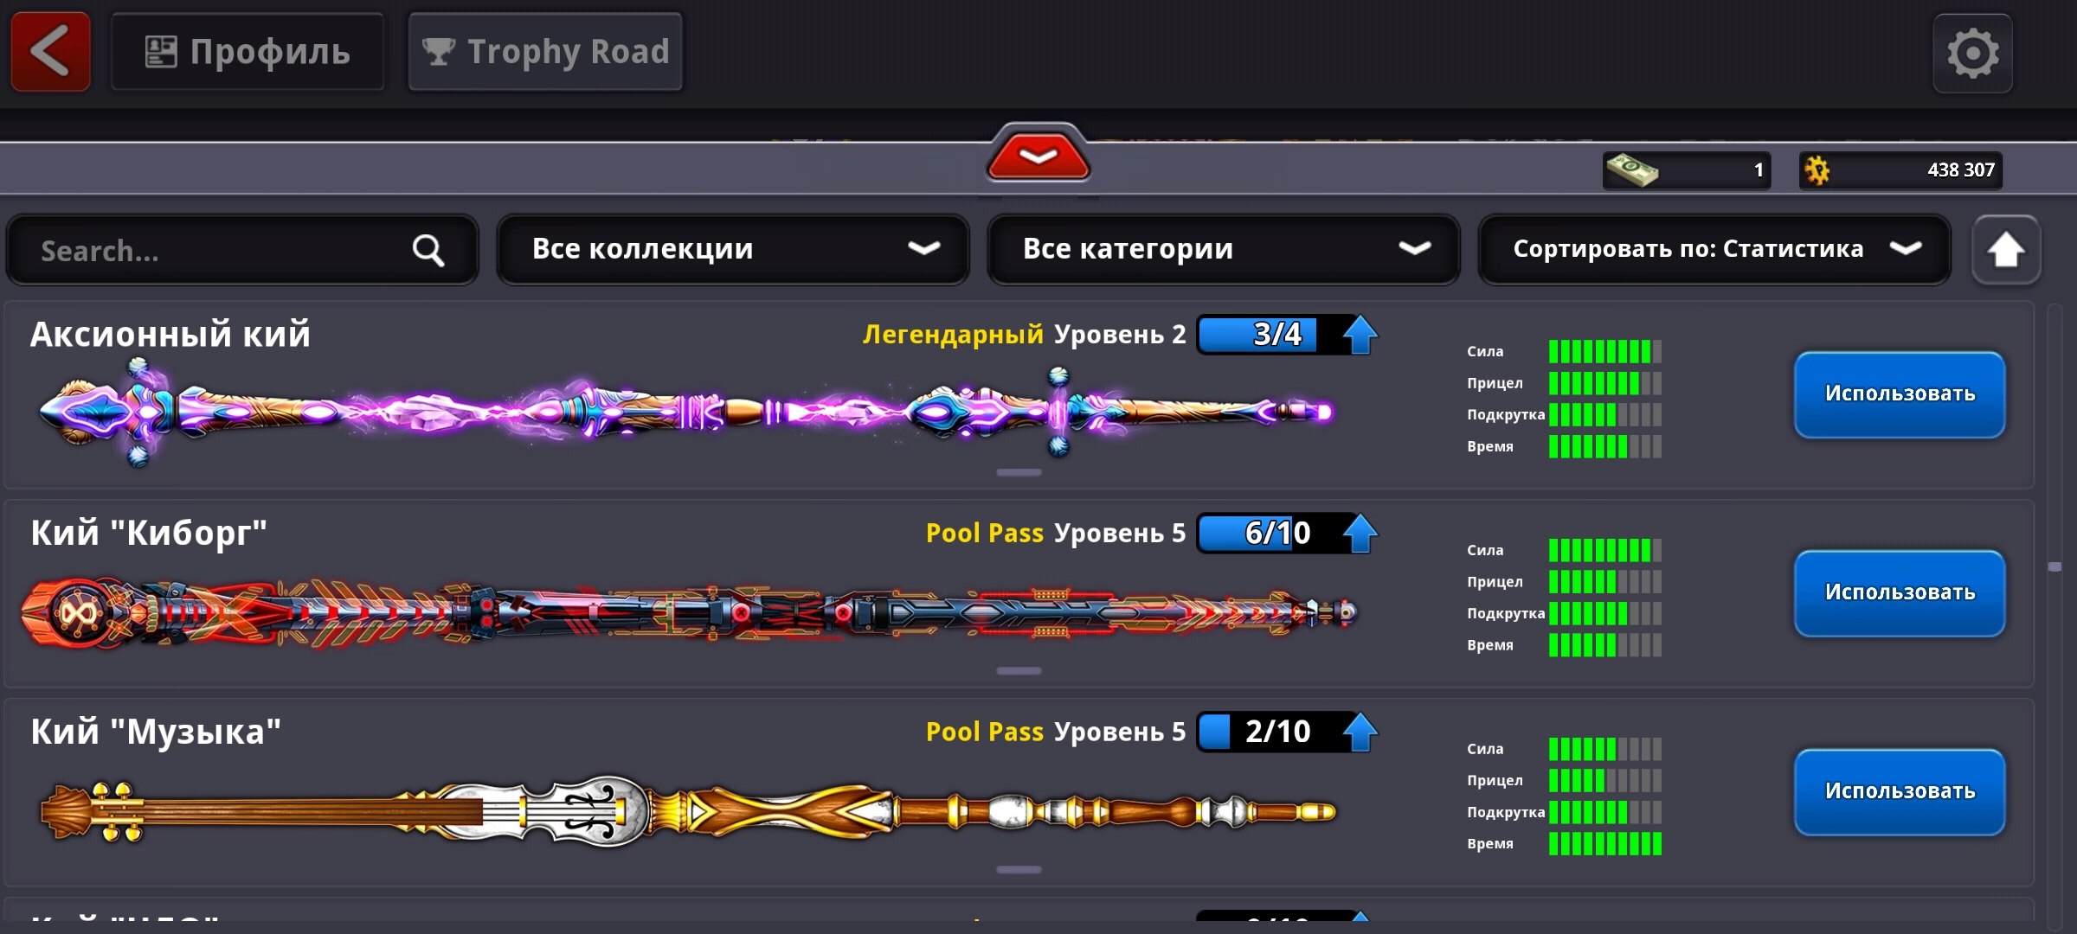
Task: Open settings gear icon
Action: 1973,54
